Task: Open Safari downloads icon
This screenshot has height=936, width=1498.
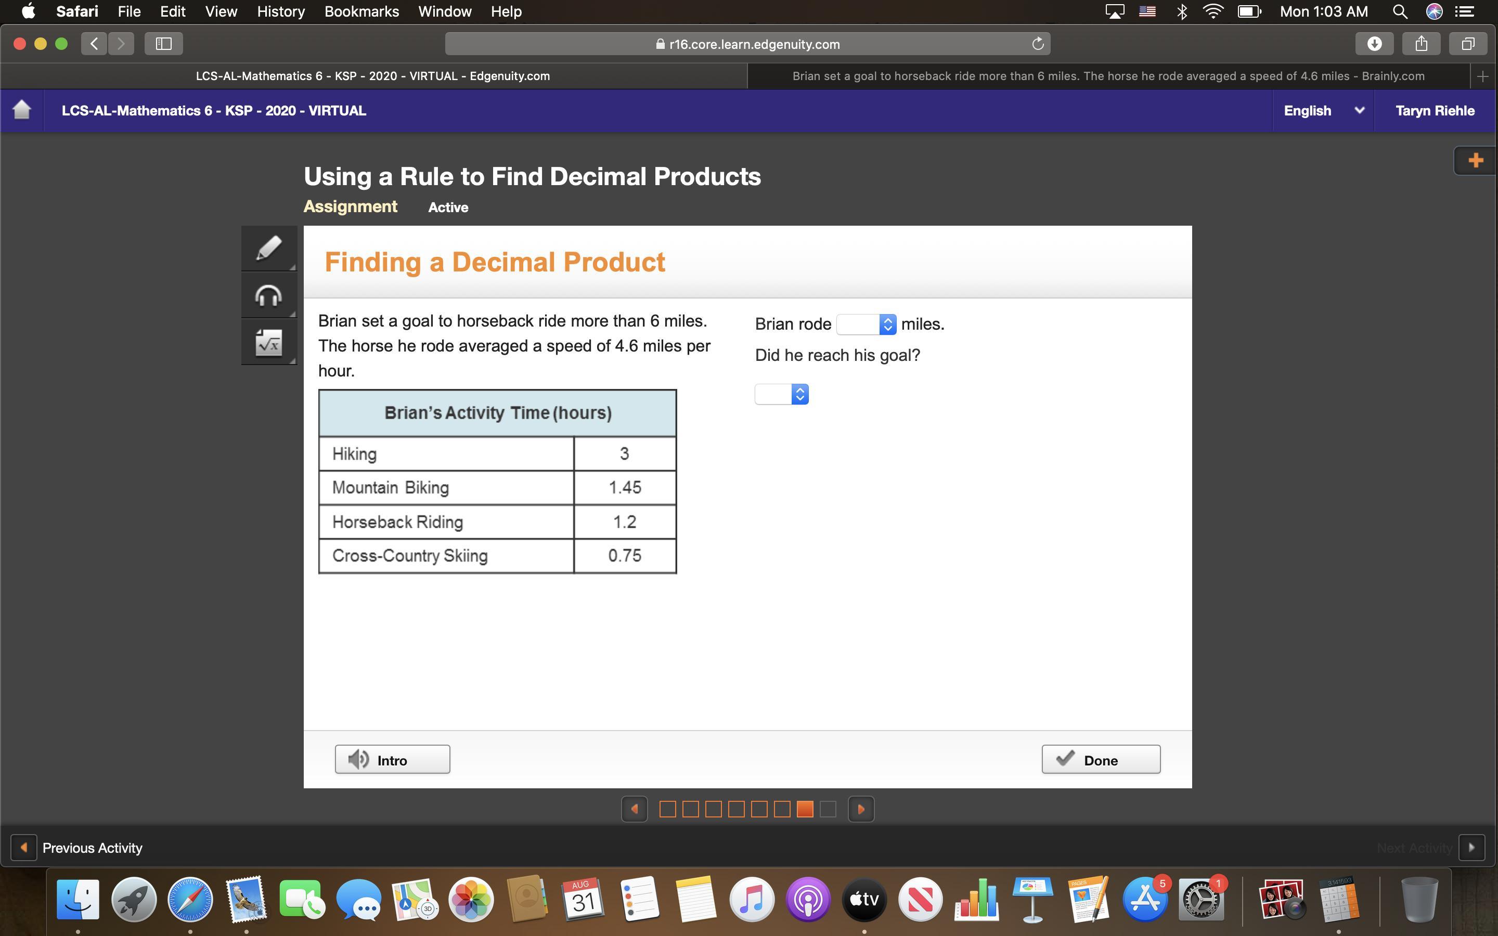Action: 1374,44
